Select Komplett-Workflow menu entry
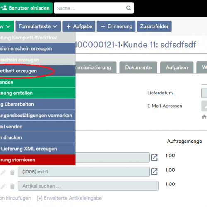The width and height of the screenshot is (207, 207). 38,38
